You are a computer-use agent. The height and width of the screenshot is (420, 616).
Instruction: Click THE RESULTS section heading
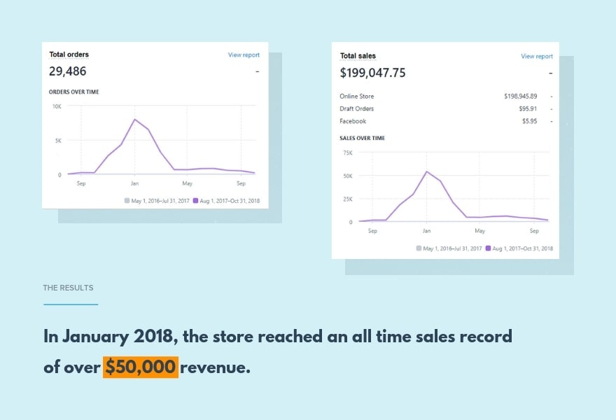tap(68, 288)
